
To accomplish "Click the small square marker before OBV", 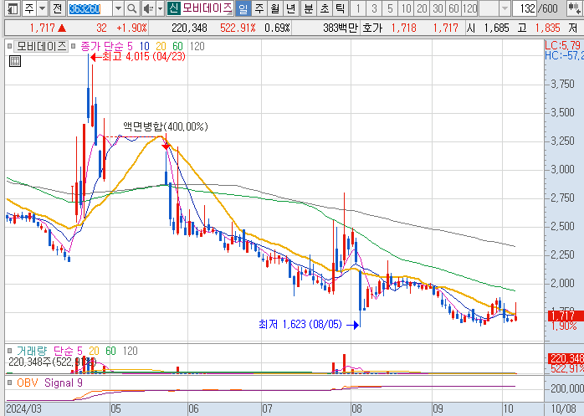I will click(10, 383).
